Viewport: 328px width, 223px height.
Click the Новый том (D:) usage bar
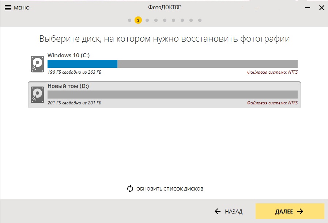[172, 95]
